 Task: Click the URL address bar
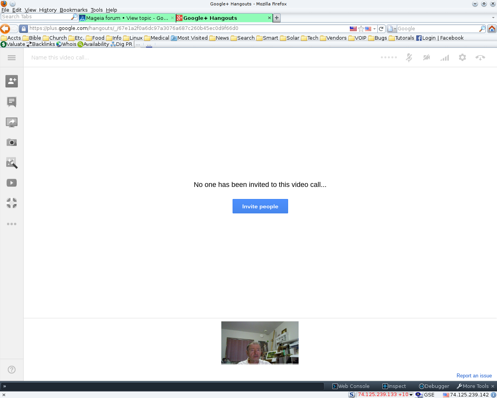pyautogui.click(x=188, y=28)
